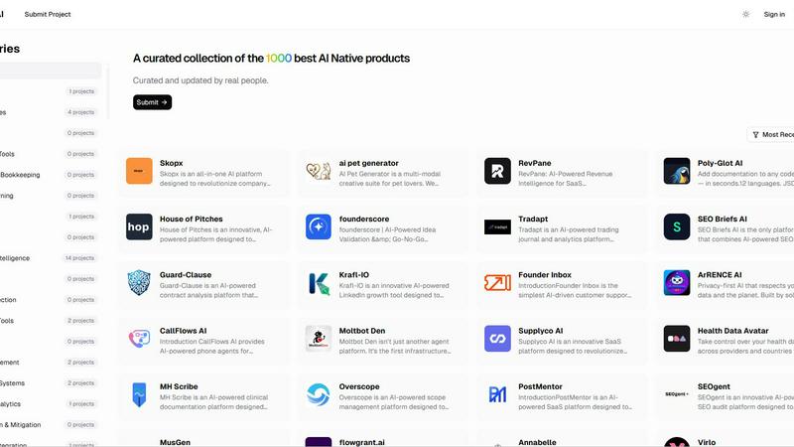794x447 pixels.
Task: Select the category with 14 projects
Action: point(50,258)
